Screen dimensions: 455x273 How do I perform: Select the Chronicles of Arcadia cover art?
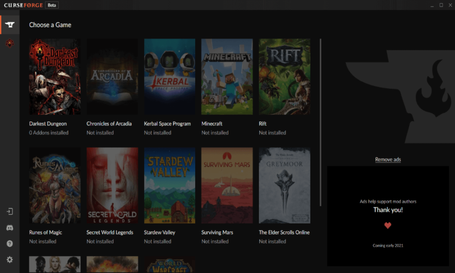(112, 76)
